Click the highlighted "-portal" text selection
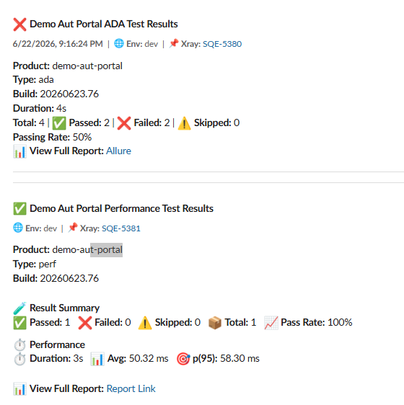The image size is (404, 405). pos(106,250)
